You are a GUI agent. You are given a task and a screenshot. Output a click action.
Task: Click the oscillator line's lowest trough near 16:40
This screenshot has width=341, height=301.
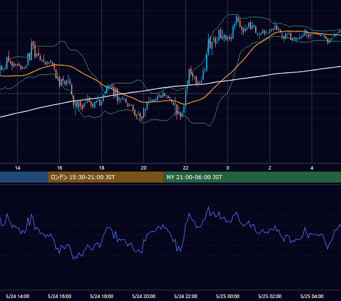coord(74,258)
